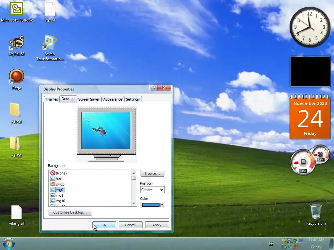Image resolution: width=334 pixels, height=250 pixels.
Task: Click the background list scroll down arrow
Action: coord(134,203)
